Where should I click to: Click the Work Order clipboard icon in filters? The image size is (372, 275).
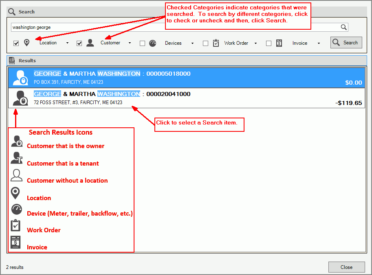[x=216, y=43]
